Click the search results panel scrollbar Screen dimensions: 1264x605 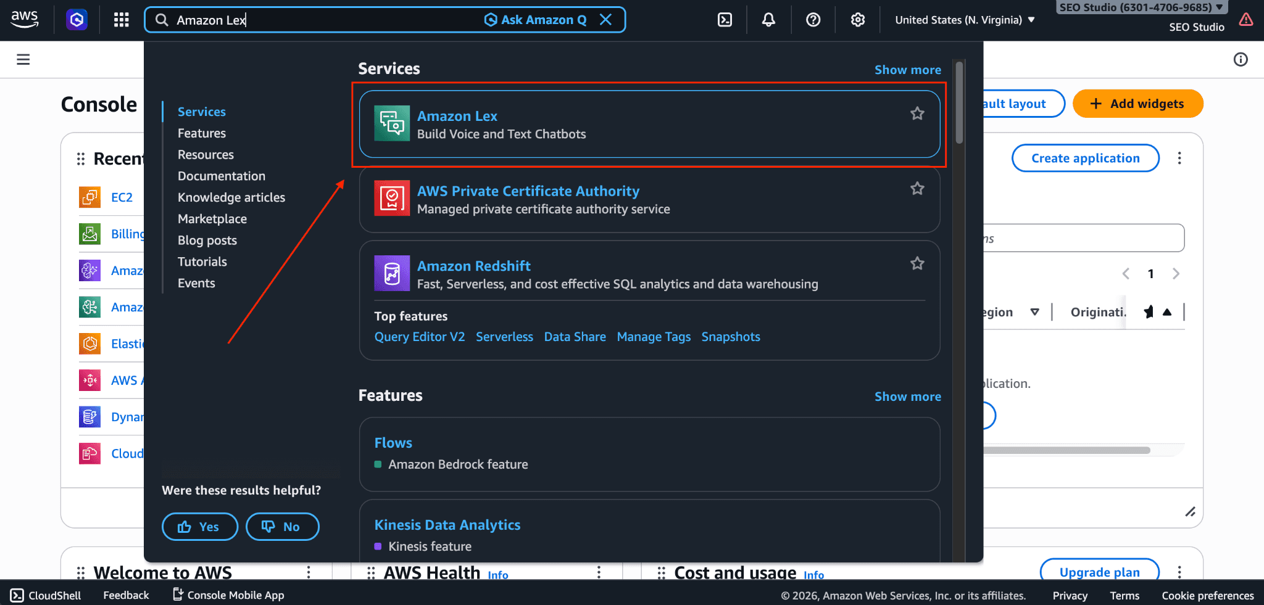coord(959,102)
